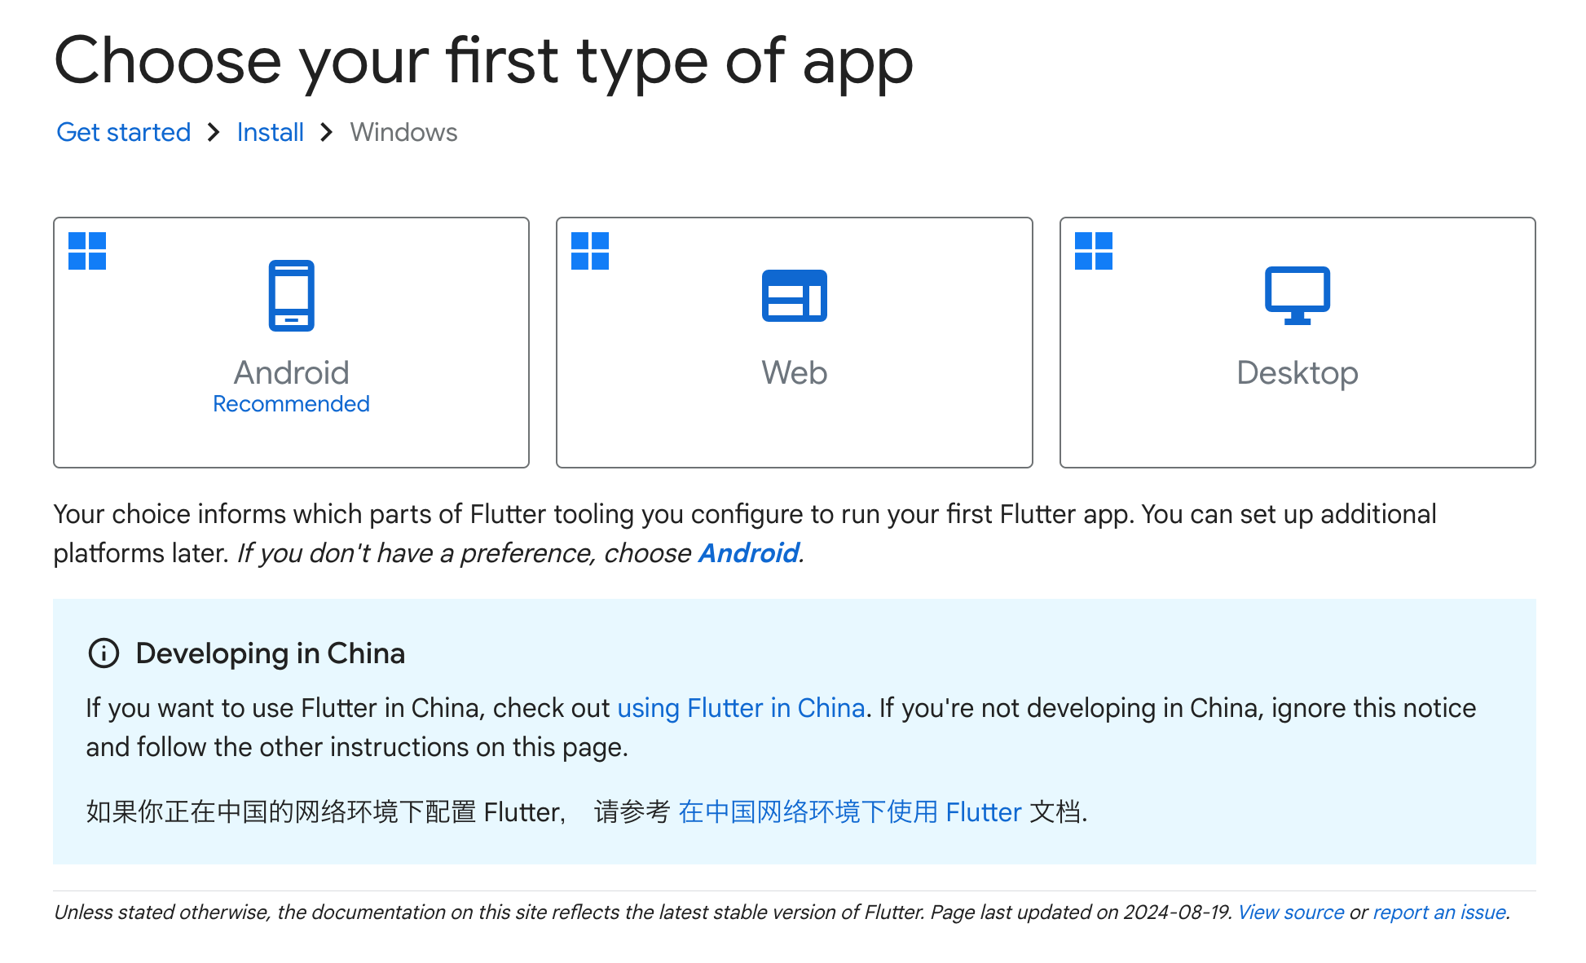Click Windows logo on Desktop card
Image resolution: width=1586 pixels, height=963 pixels.
pyautogui.click(x=1093, y=251)
